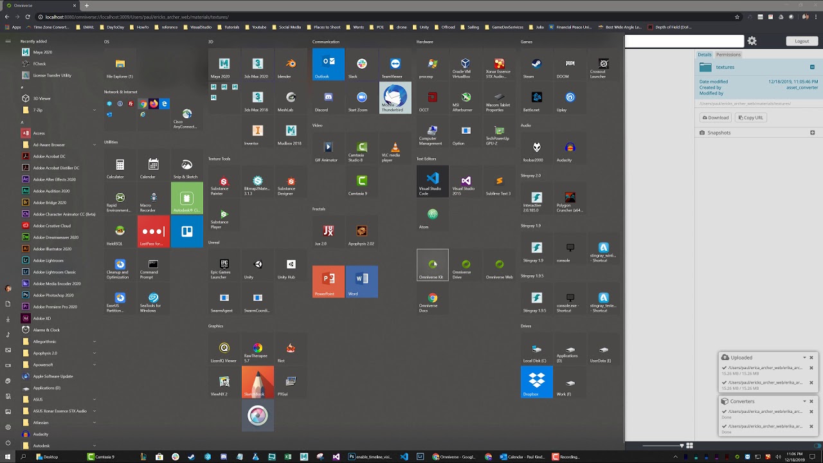This screenshot has width=823, height=463.
Task: Launch Slack from the Communication group
Action: [362, 64]
